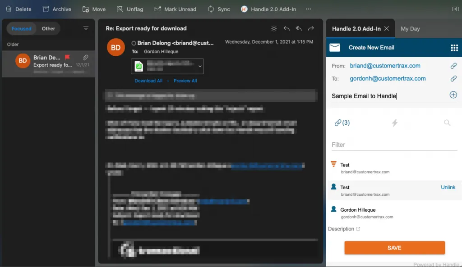
Task: Open the attachment dropdown arrow
Action: [200, 66]
